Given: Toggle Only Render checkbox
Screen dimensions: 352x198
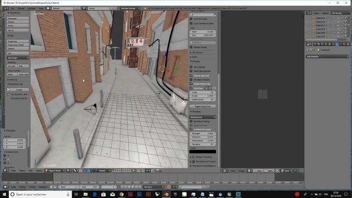Looking at the screenshot, I should pos(191,67).
